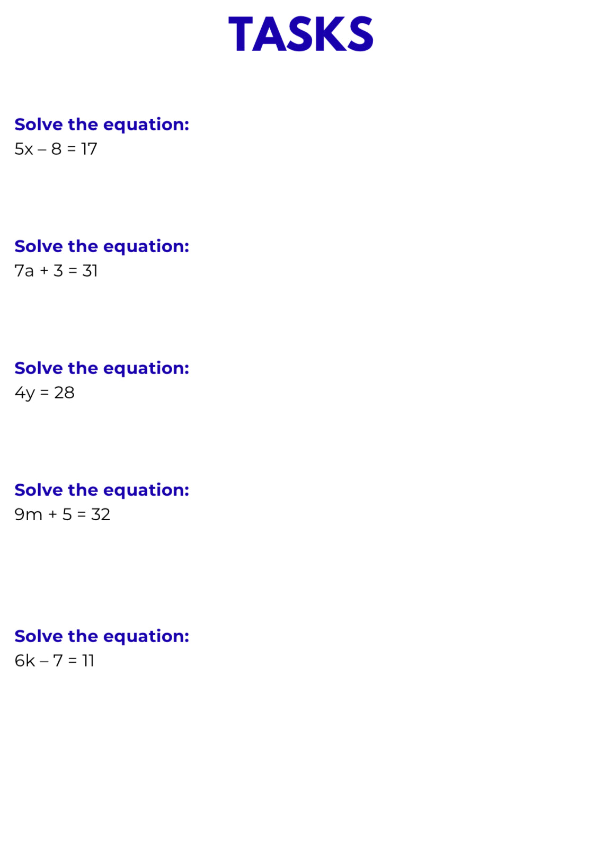Screen dimensions: 603x845
Task: Click the 4y term in the third equation
Action: pyautogui.click(x=24, y=393)
